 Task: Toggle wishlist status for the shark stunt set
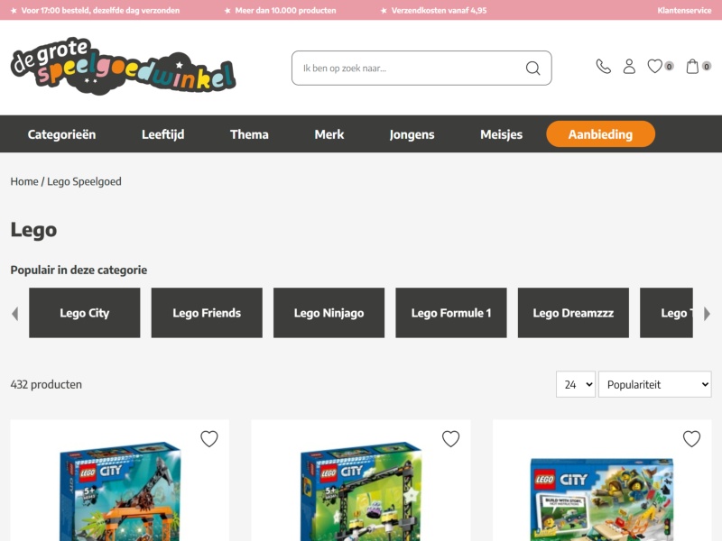click(x=210, y=438)
